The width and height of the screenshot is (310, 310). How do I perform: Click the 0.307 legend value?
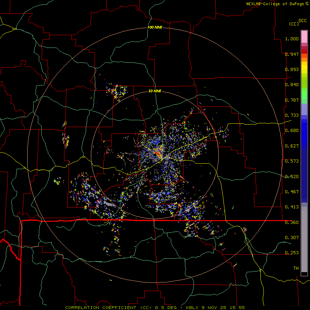coord(292,238)
